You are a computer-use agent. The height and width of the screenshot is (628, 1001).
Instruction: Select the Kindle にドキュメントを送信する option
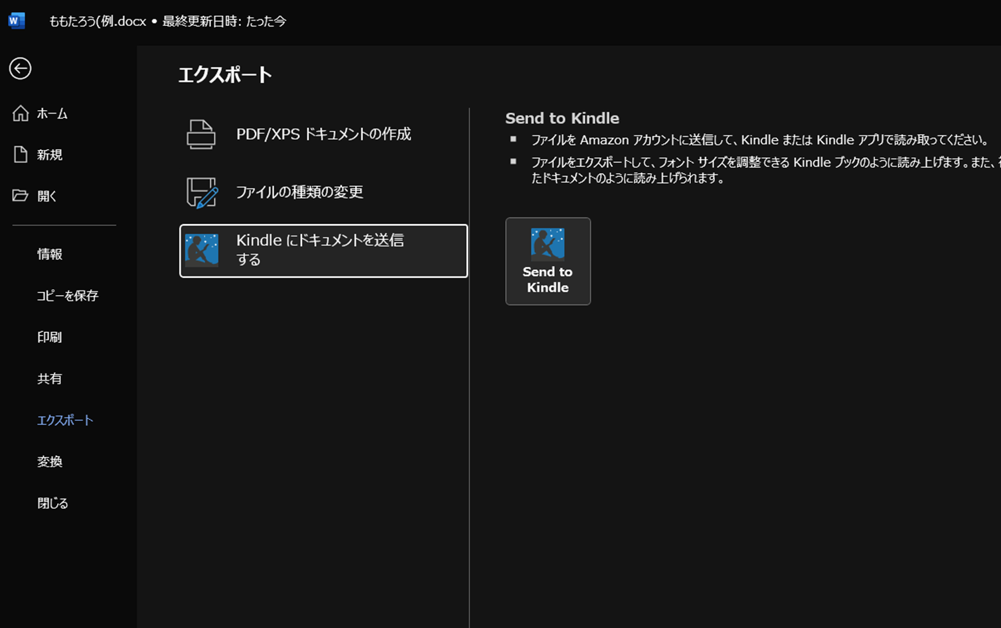click(x=323, y=251)
